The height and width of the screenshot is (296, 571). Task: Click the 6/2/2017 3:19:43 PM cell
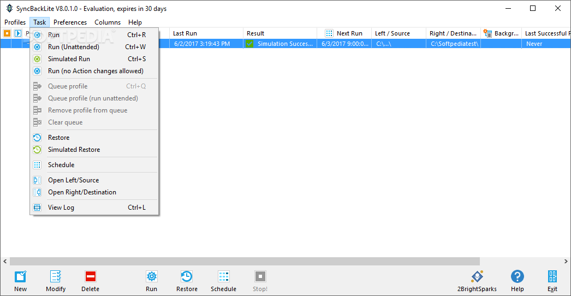point(206,44)
